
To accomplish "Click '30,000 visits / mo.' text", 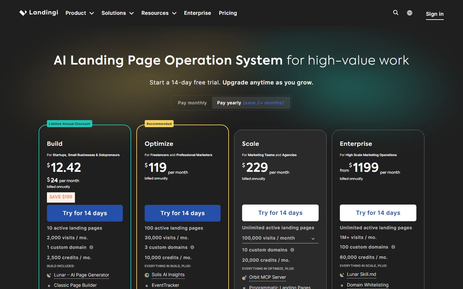I will point(167,238).
